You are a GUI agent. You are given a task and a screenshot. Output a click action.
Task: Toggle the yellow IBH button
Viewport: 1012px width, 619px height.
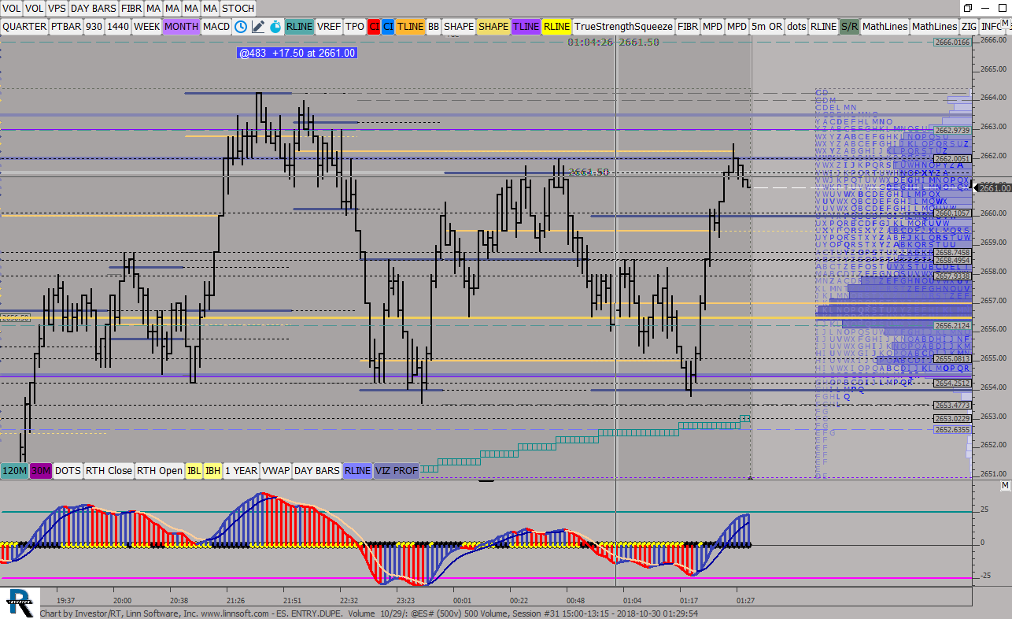(x=212, y=470)
